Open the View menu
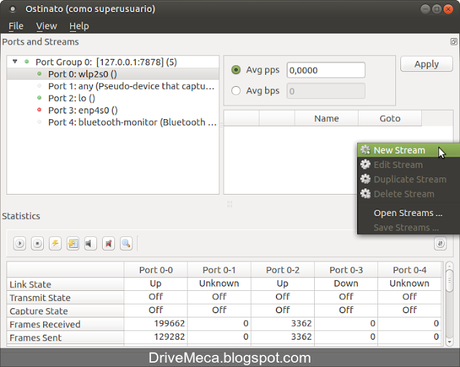Screen dimensions: 460x367 [46, 26]
